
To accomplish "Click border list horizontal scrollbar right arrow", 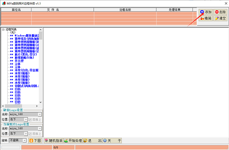I will 37,106.
